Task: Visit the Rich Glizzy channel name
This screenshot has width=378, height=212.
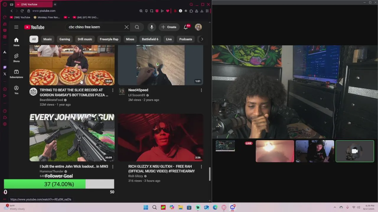Action: click(x=136, y=176)
